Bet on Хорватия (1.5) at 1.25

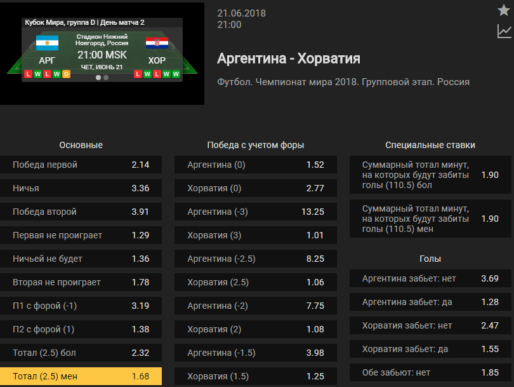click(x=256, y=376)
